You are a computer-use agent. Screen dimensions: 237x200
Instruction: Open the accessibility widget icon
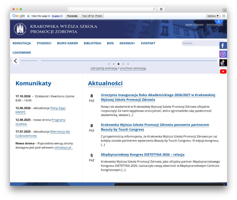click(x=219, y=21)
